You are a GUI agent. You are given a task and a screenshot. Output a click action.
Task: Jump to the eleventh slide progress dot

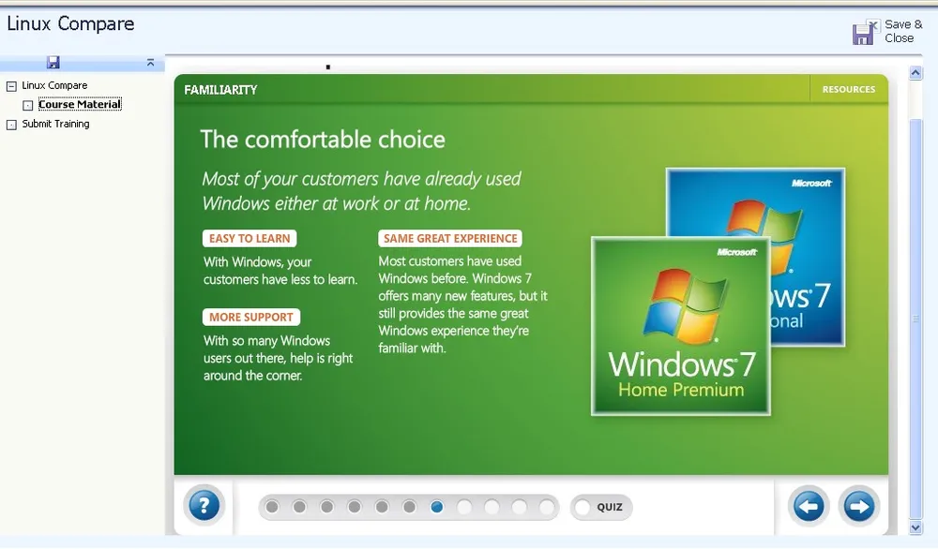point(547,507)
